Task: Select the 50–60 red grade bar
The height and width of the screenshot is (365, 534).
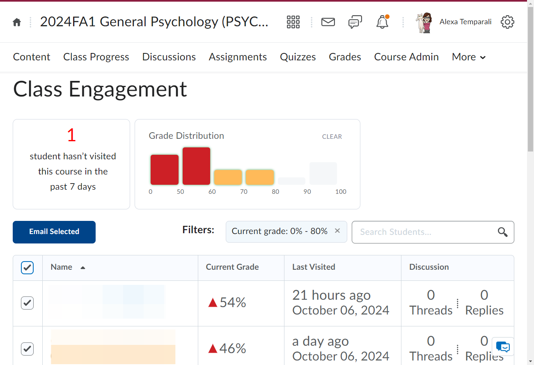Action: [197, 166]
